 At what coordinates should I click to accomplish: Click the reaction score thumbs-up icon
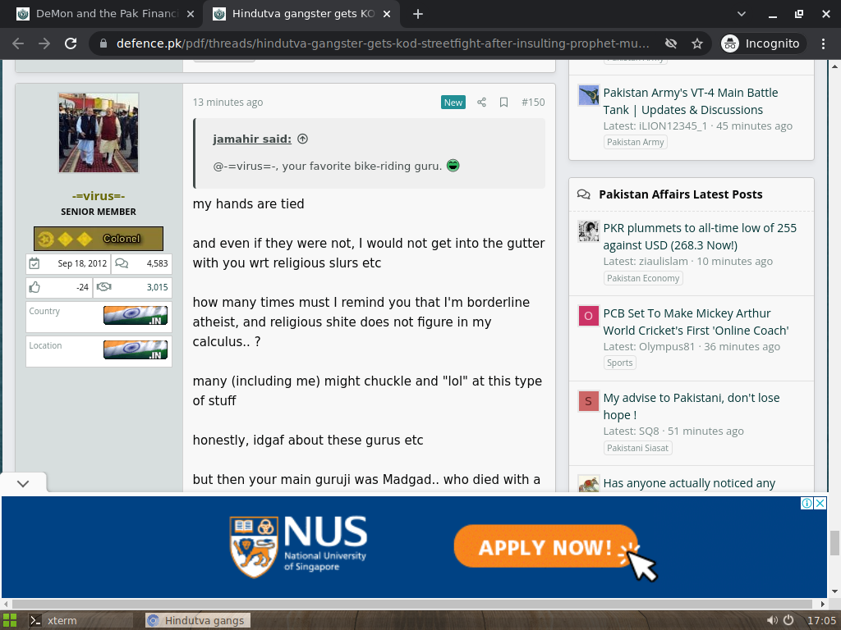coord(34,287)
